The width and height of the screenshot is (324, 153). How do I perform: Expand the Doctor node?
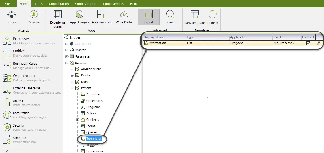click(72, 76)
